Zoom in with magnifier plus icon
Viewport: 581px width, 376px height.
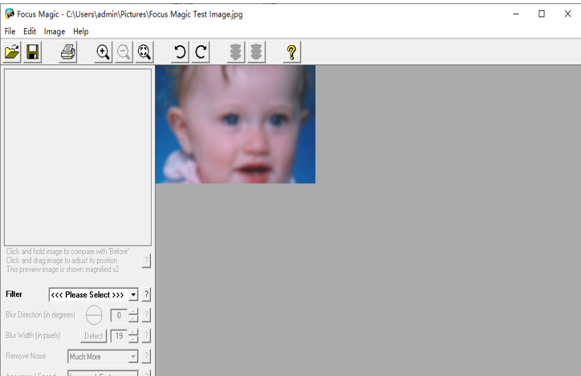(x=103, y=52)
